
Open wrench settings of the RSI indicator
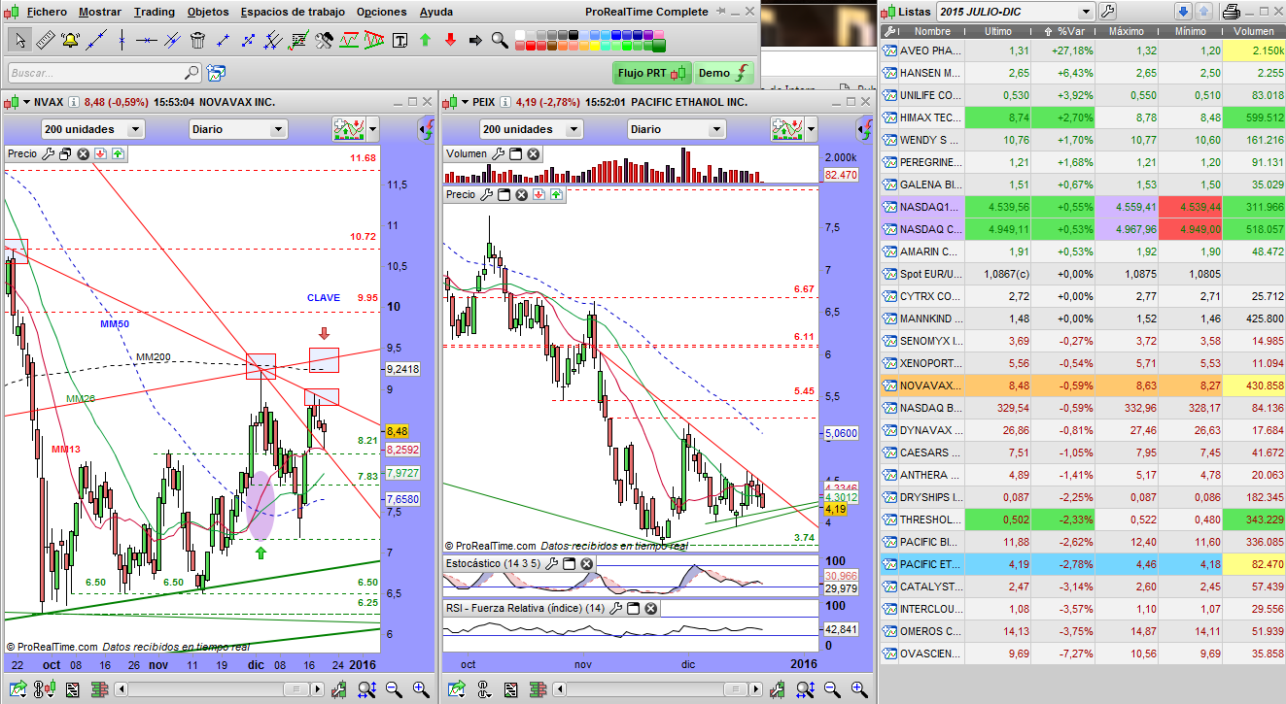(614, 609)
